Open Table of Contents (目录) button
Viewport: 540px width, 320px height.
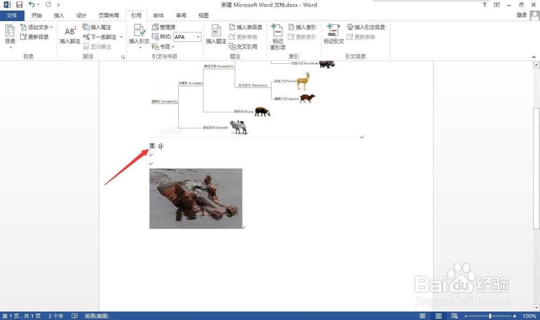coord(10,36)
